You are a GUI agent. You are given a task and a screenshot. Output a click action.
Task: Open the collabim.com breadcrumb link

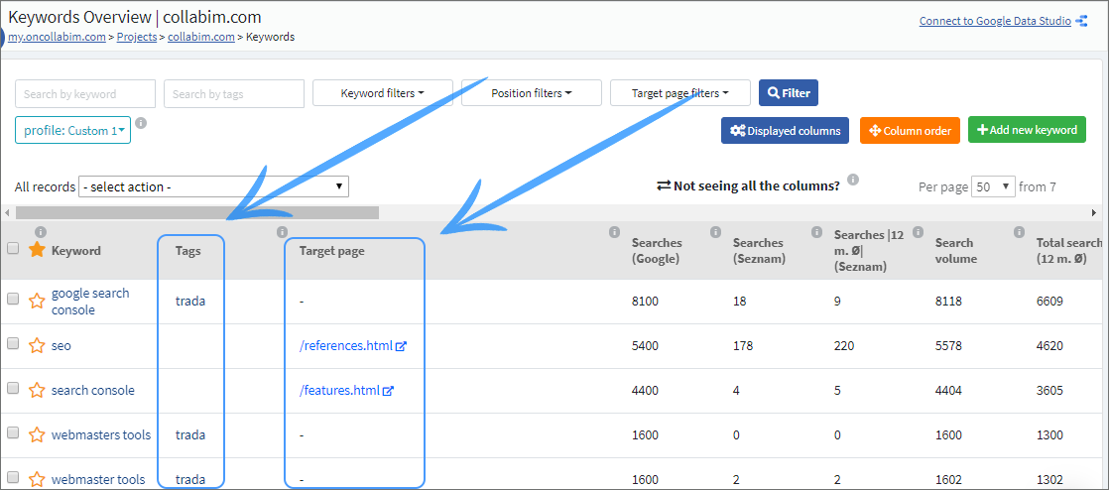[200, 37]
